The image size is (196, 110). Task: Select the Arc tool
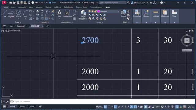click(x=25, y=13)
